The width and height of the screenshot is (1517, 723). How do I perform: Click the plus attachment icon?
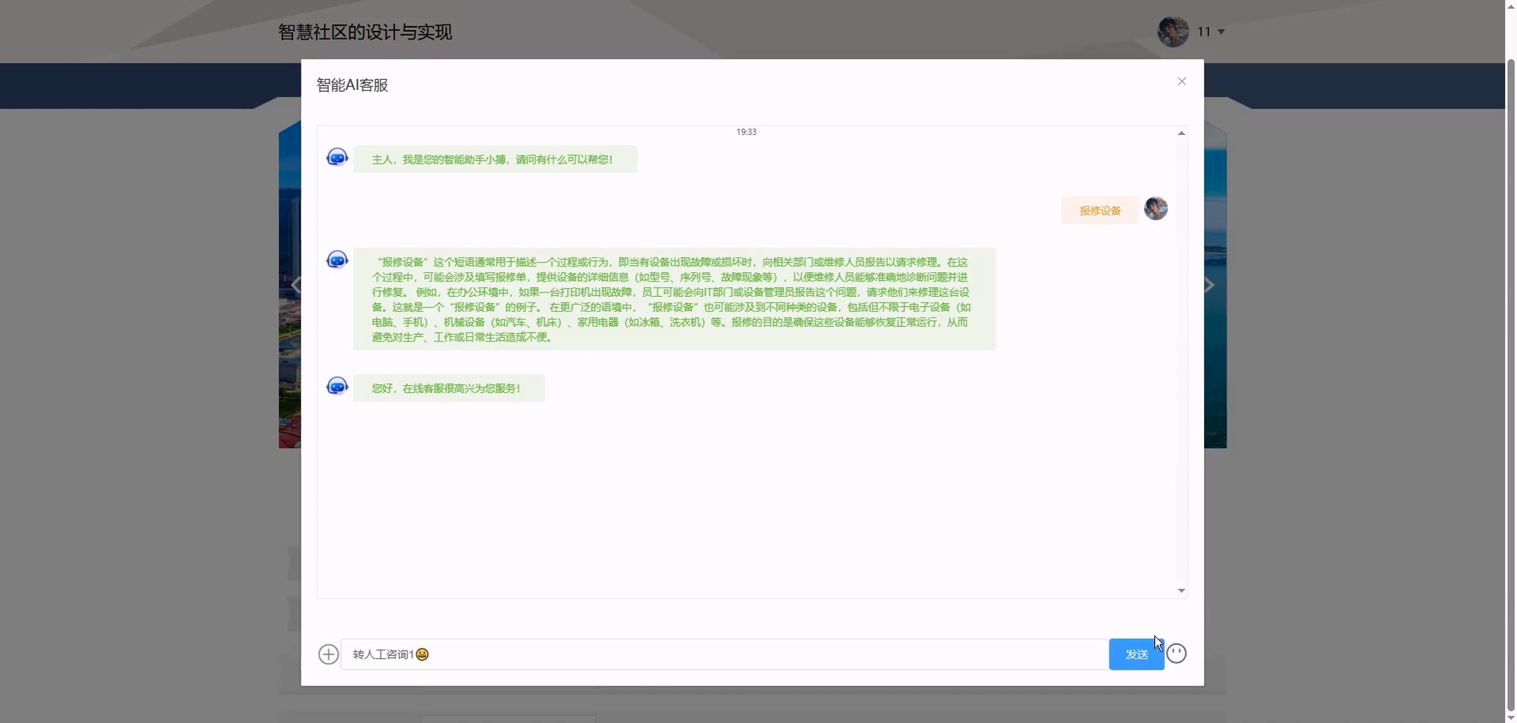[x=328, y=654]
